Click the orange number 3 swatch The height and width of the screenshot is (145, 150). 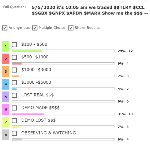[x=5, y=72]
